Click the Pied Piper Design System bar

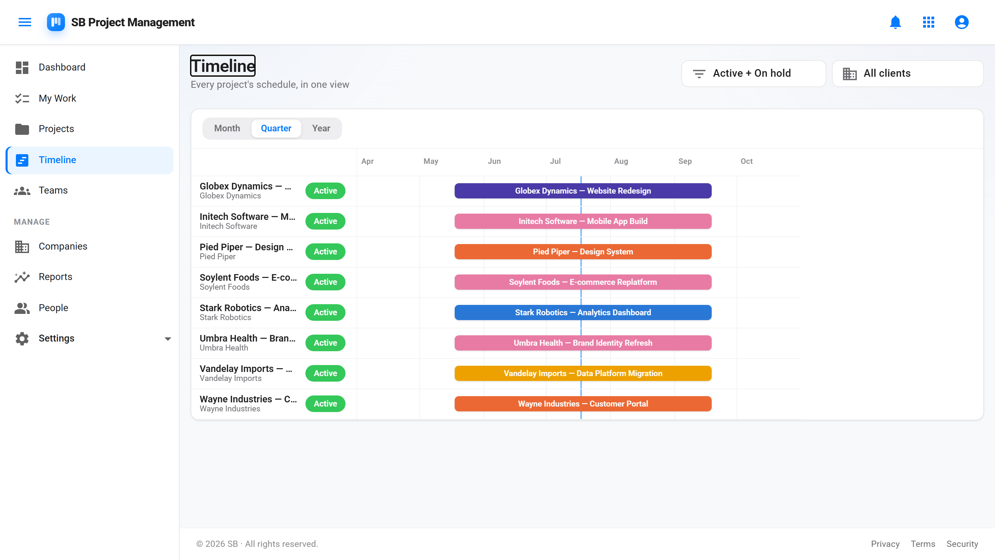583,252
